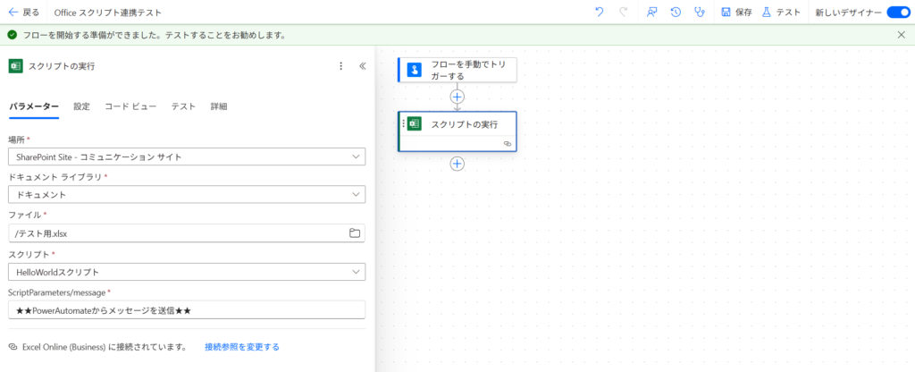Start a test with テスト toolbar button
This screenshot has height=372, width=915.
781,13
